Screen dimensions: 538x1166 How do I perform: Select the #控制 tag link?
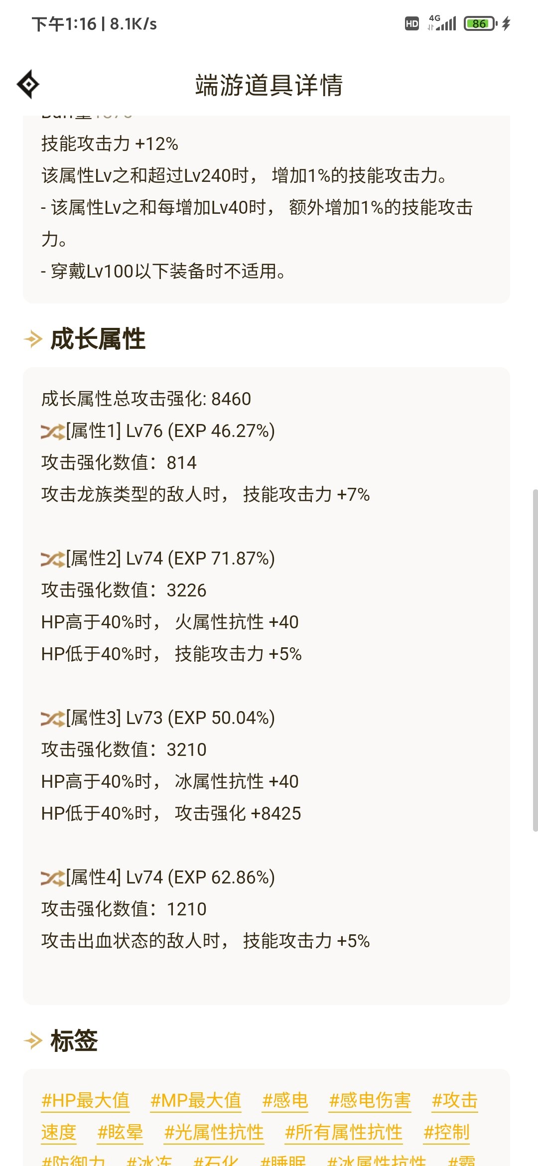tap(447, 1132)
